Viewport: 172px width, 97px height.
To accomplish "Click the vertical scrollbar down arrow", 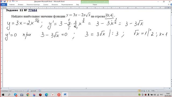I will coord(171,80).
